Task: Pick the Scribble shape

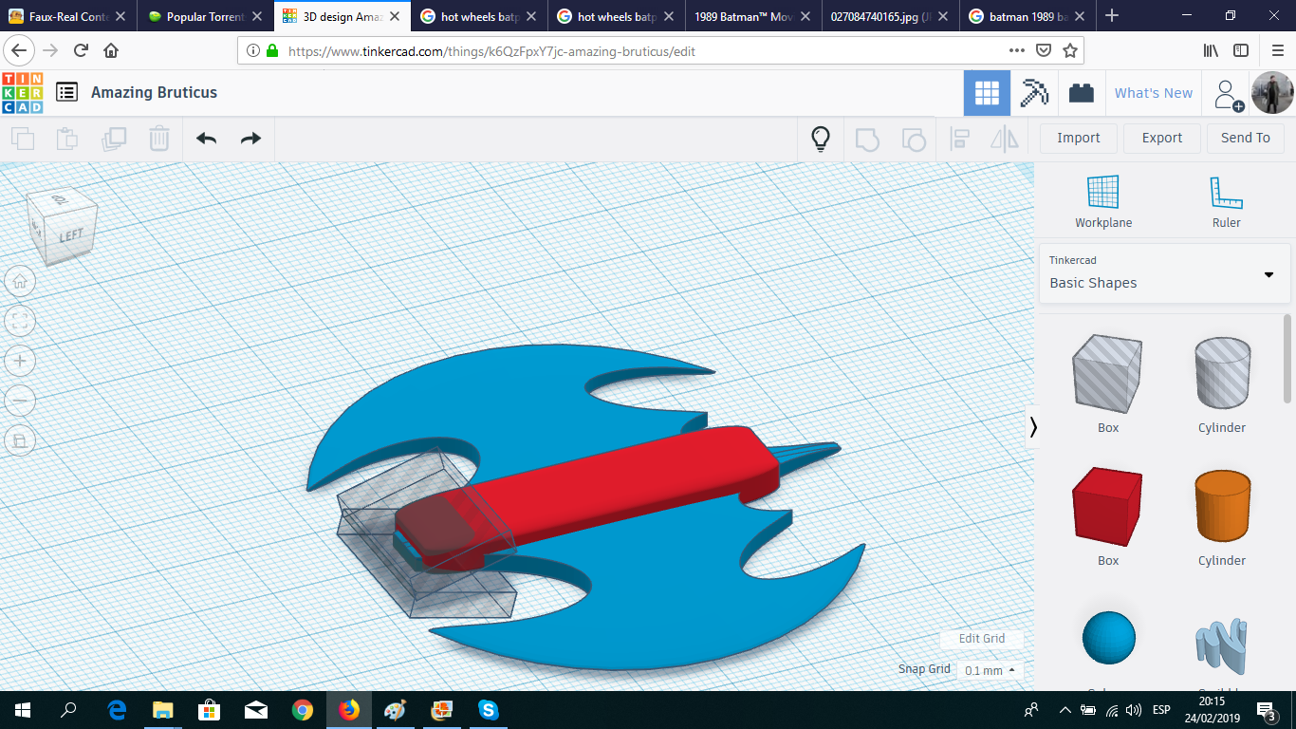Action: pos(1222,648)
